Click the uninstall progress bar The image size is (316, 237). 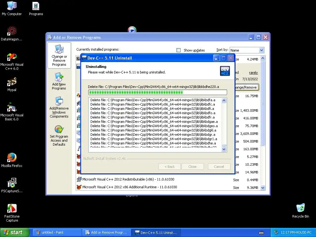coord(158,92)
